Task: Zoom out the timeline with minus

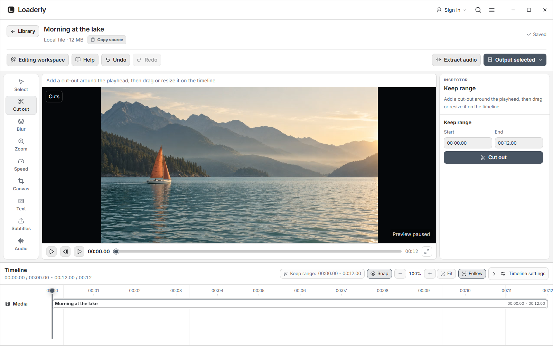Action: [x=400, y=274]
